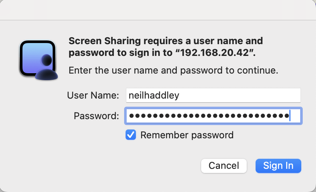The height and width of the screenshot is (192, 316).
Task: Toggle the Remember password checkbox
Action: pos(131,135)
